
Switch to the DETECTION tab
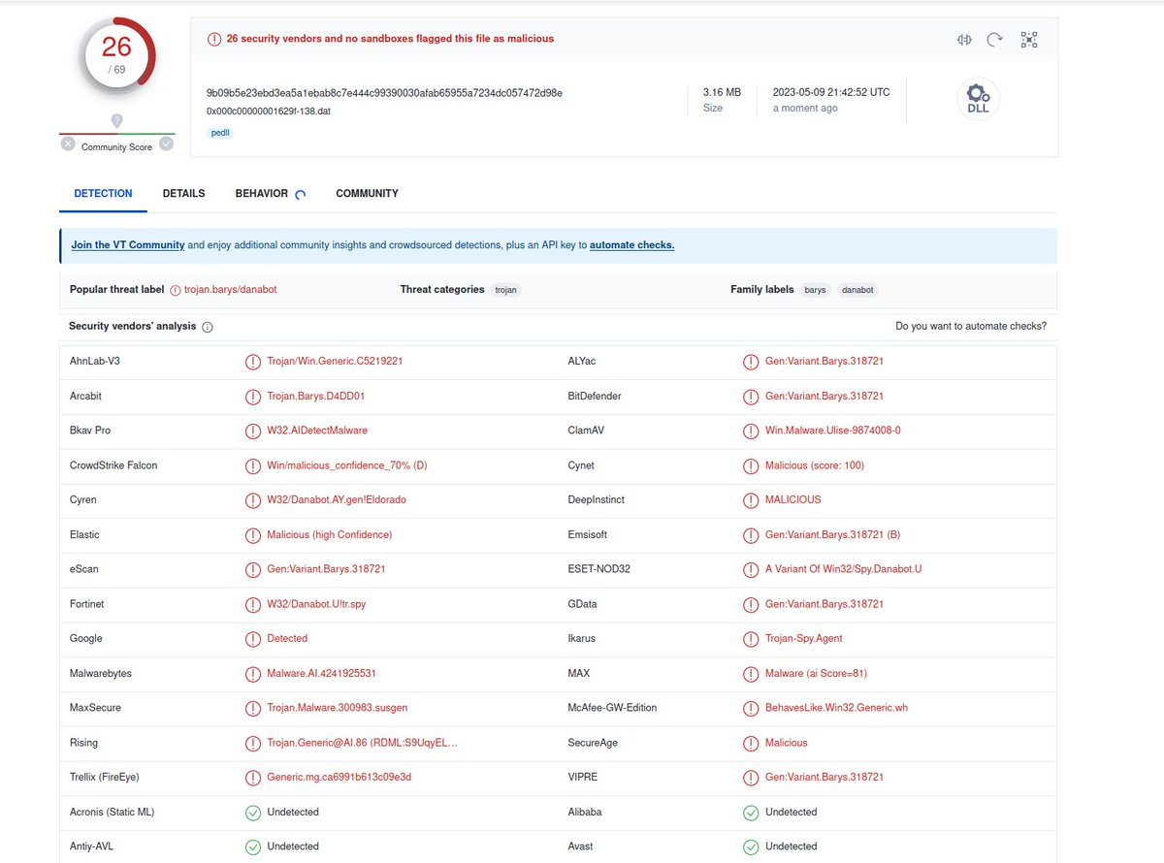pos(103,193)
